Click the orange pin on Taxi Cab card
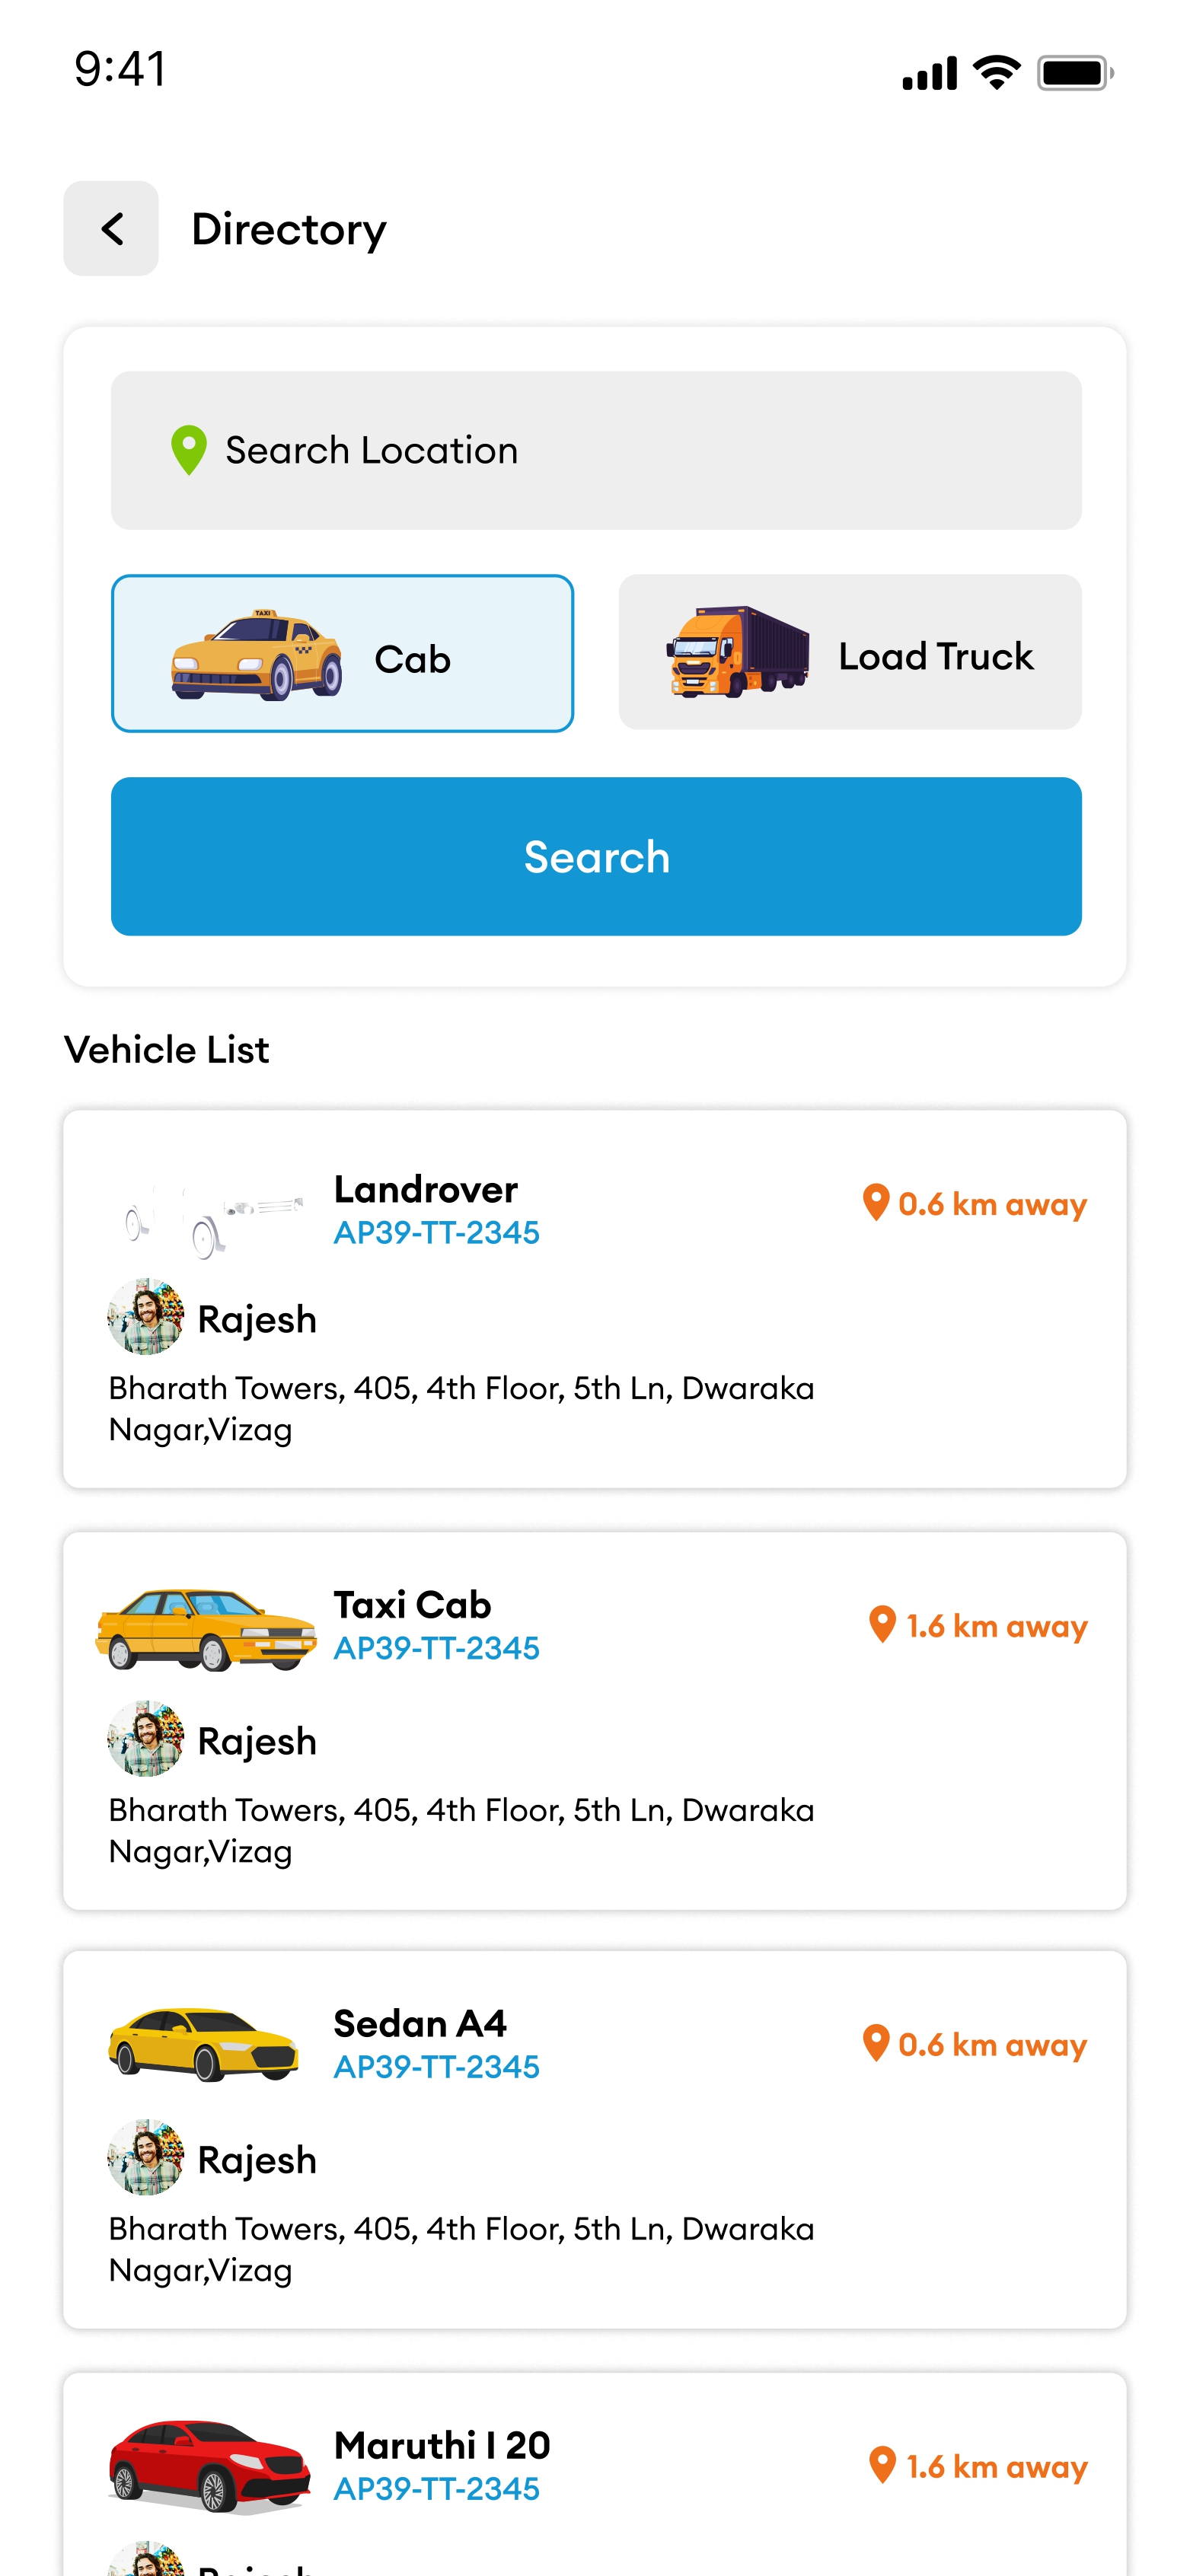 (881, 1625)
